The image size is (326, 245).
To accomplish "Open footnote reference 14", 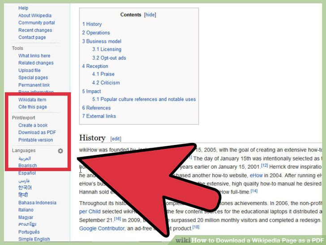I will pos(254,191).
